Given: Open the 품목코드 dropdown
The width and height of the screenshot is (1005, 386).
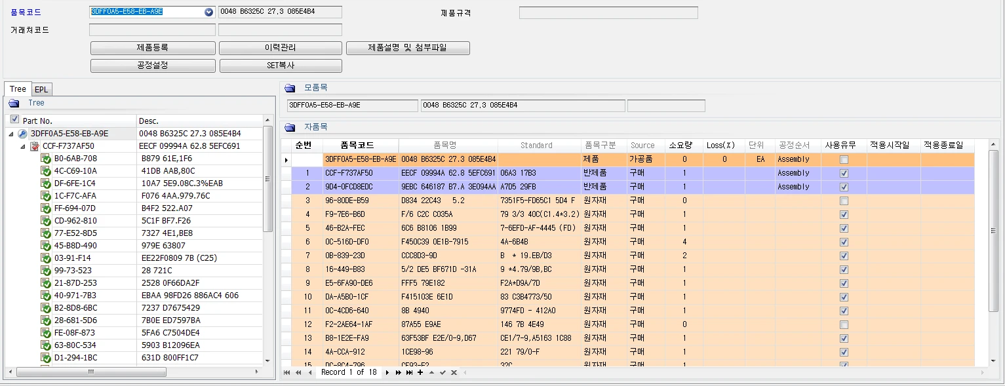Looking at the screenshot, I should pyautogui.click(x=209, y=11).
